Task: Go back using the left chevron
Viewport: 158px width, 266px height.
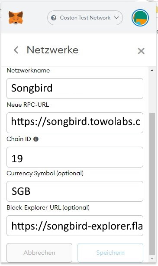Action: click(16, 50)
